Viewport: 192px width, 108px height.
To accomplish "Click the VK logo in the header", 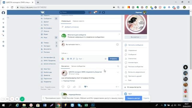I will point(43,12).
